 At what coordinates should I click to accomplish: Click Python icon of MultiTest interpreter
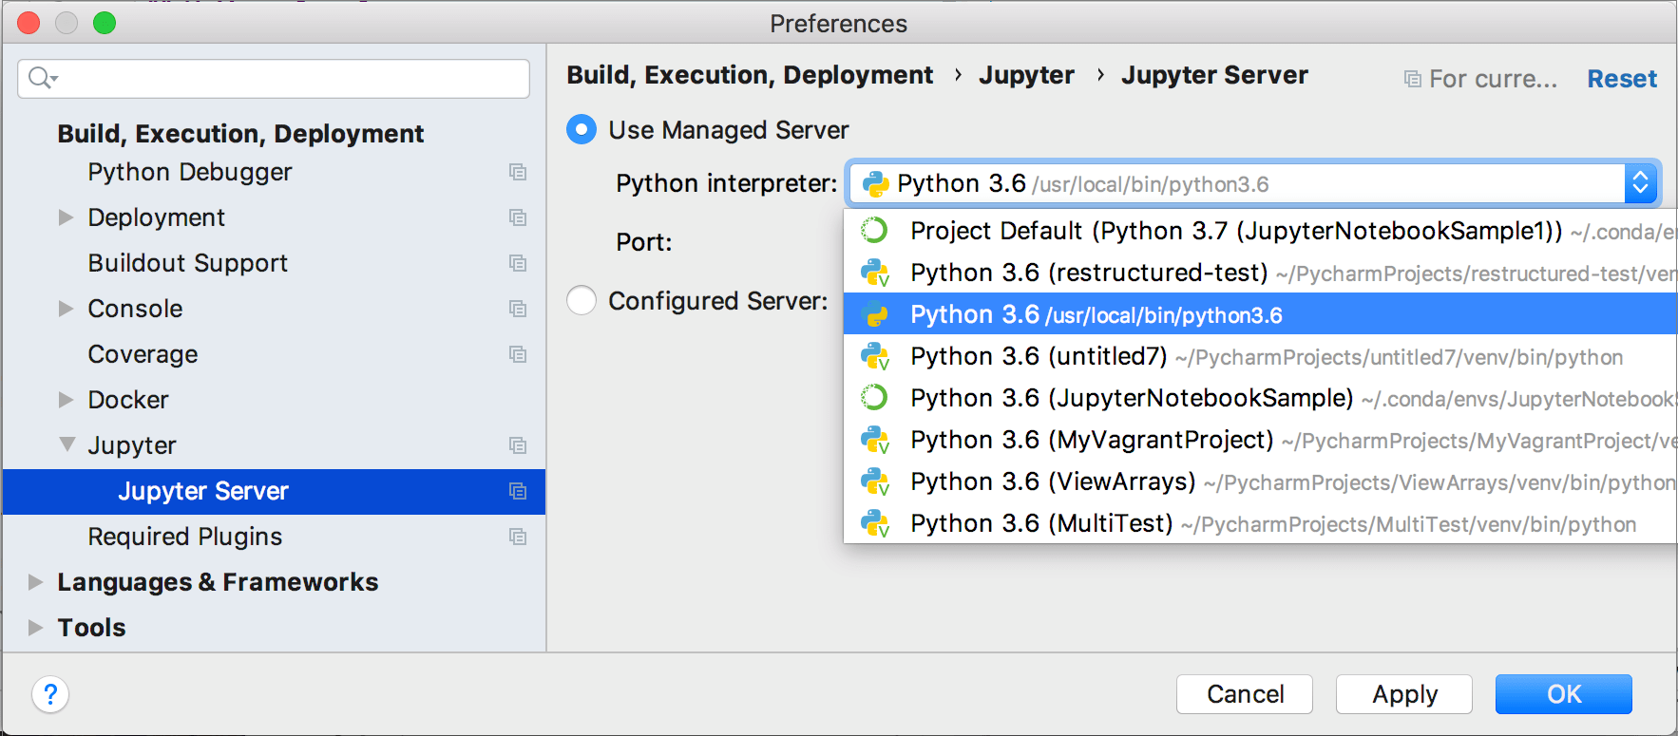(874, 523)
